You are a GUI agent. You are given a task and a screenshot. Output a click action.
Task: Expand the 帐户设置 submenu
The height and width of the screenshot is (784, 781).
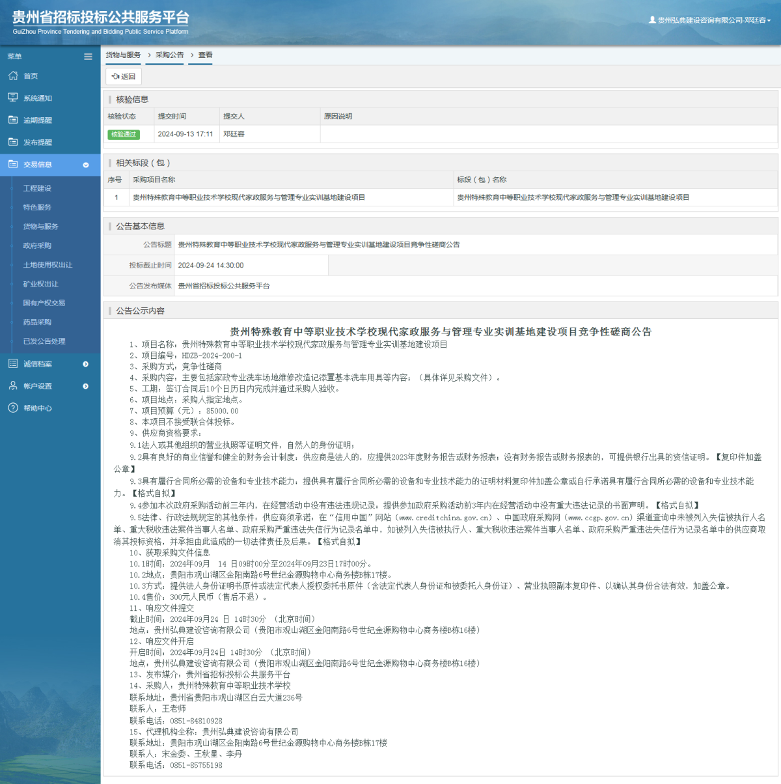(x=85, y=385)
